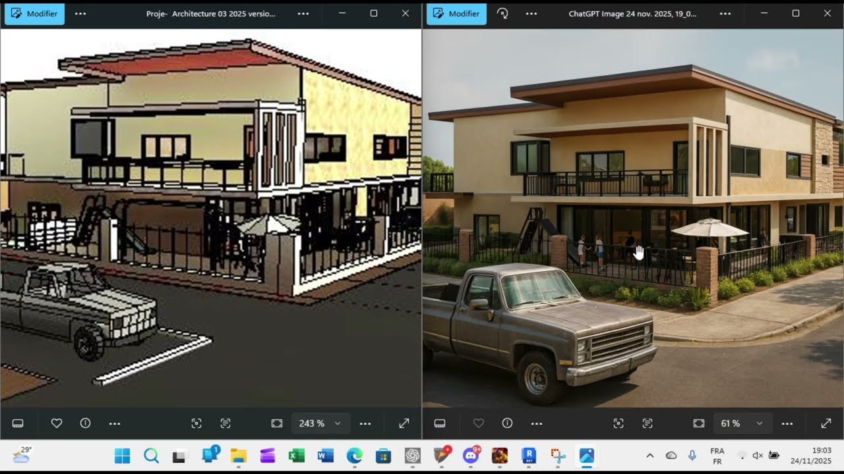The width and height of the screenshot is (844, 474).
Task: Open more options near right info icon
Action: tap(536, 423)
